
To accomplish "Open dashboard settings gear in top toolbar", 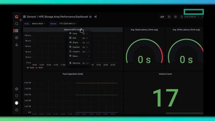I will (175, 17).
